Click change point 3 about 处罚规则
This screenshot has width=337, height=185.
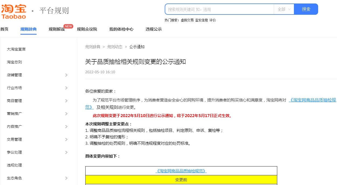coord(138,143)
